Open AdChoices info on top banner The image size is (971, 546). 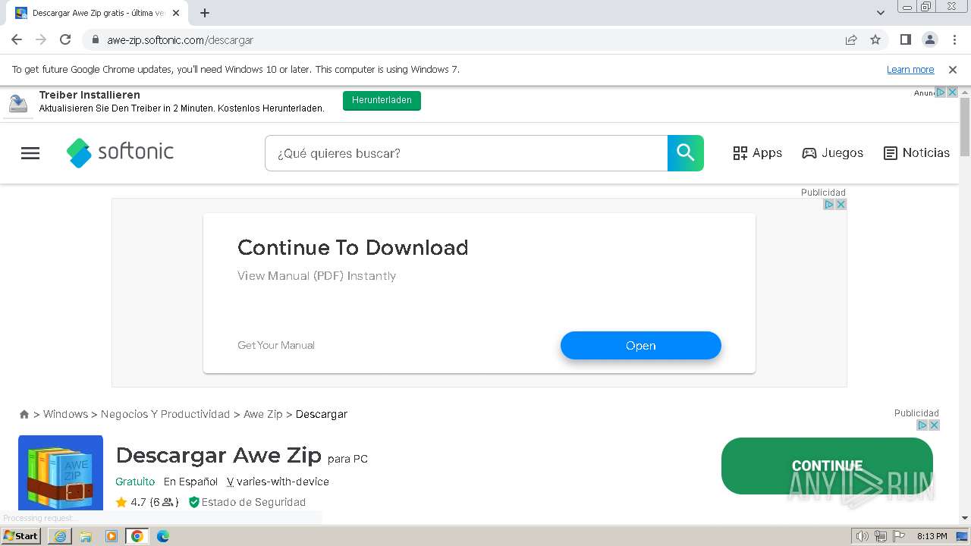(x=941, y=93)
